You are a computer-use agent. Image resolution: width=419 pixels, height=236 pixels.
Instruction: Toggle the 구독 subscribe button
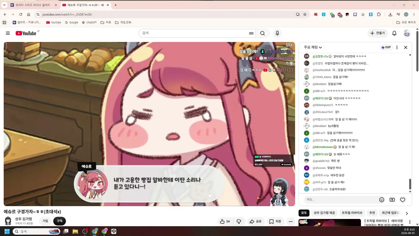pyautogui.click(x=60, y=221)
